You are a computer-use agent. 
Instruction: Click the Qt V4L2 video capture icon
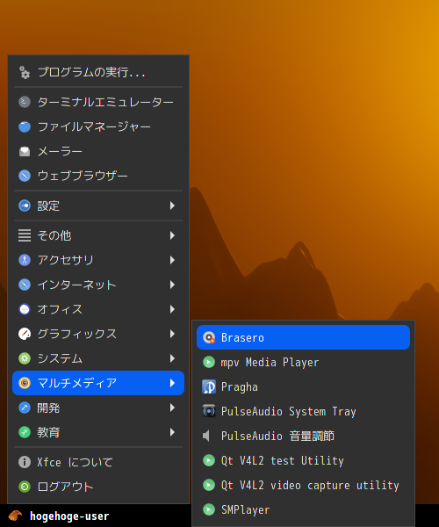coord(209,485)
